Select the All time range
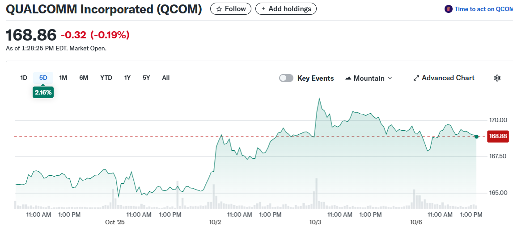Image resolution: width=513 pixels, height=227 pixels. point(165,78)
